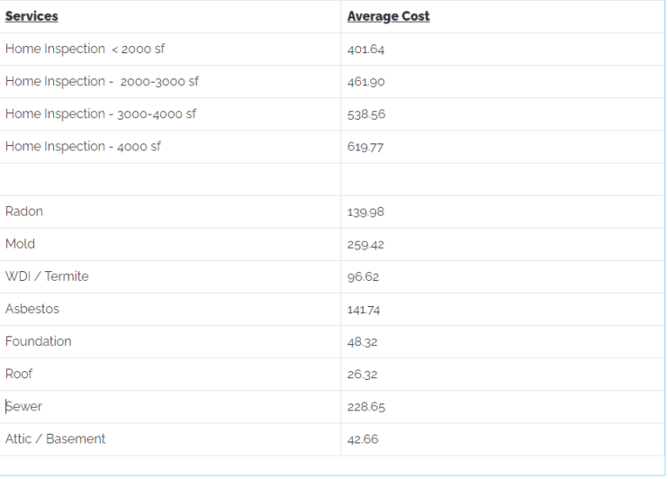The image size is (668, 479).
Task: Select the 619.77 average cost cell
Action: [x=365, y=147]
